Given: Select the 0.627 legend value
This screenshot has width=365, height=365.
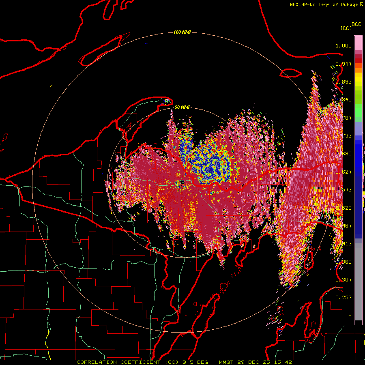Looking at the screenshot, I should coord(344,172).
